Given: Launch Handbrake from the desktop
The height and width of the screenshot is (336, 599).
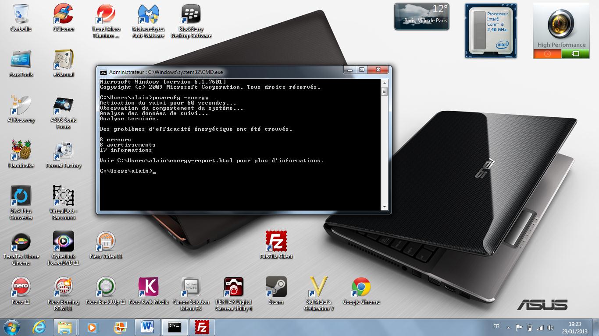Looking at the screenshot, I should pos(21,154).
